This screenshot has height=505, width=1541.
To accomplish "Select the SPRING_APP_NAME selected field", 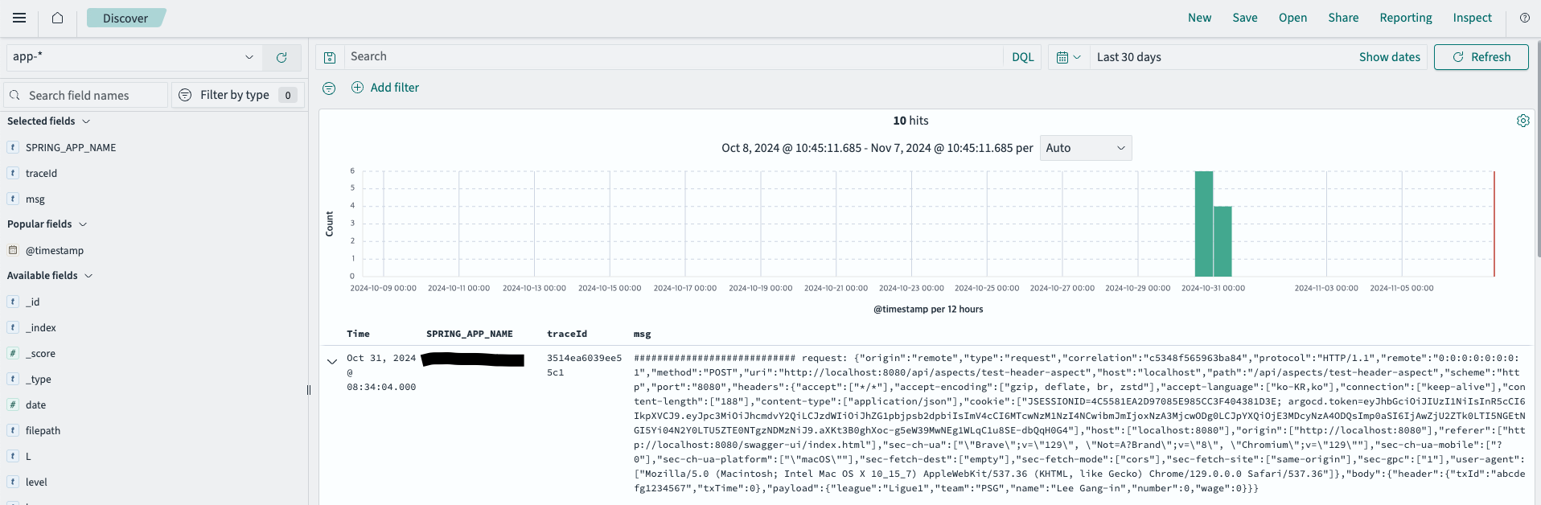I will coord(71,148).
